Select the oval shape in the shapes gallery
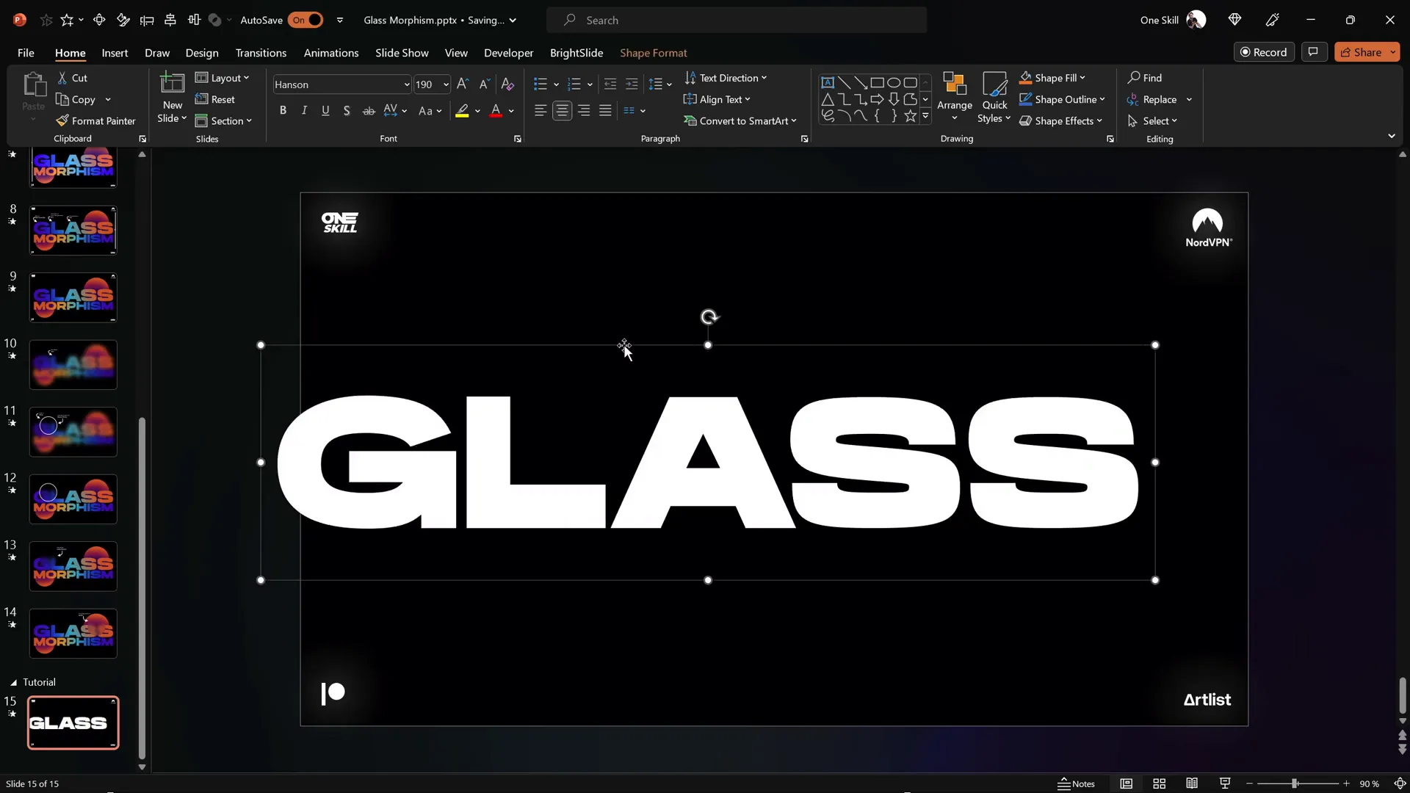The image size is (1410, 793). (894, 82)
